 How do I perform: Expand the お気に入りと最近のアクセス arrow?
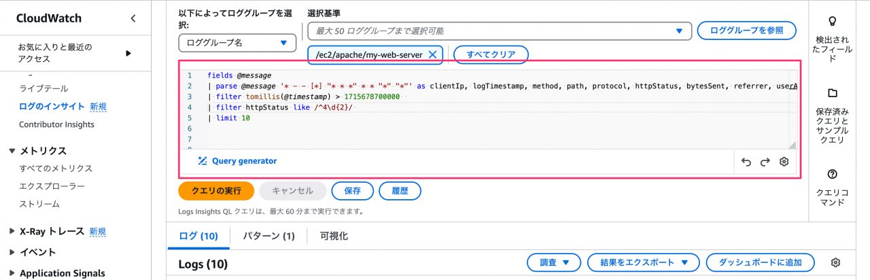click(128, 53)
